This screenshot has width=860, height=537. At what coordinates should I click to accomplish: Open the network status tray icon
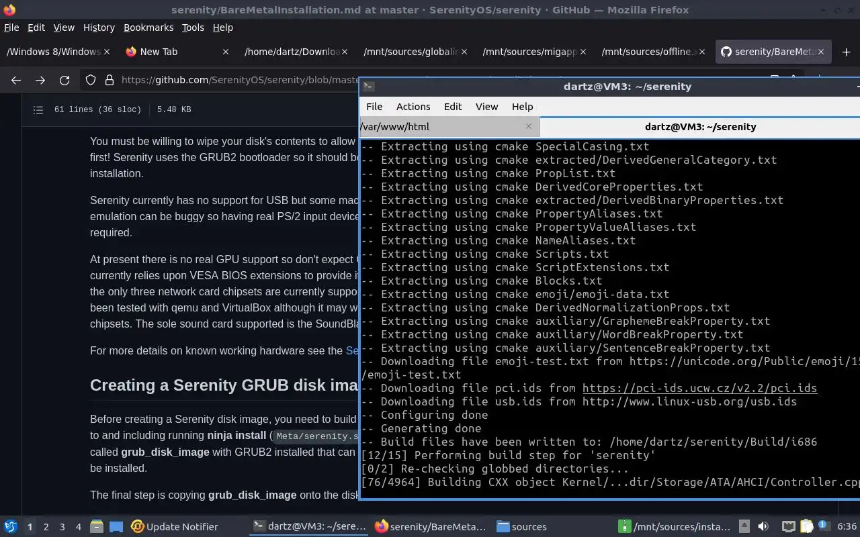(x=788, y=527)
